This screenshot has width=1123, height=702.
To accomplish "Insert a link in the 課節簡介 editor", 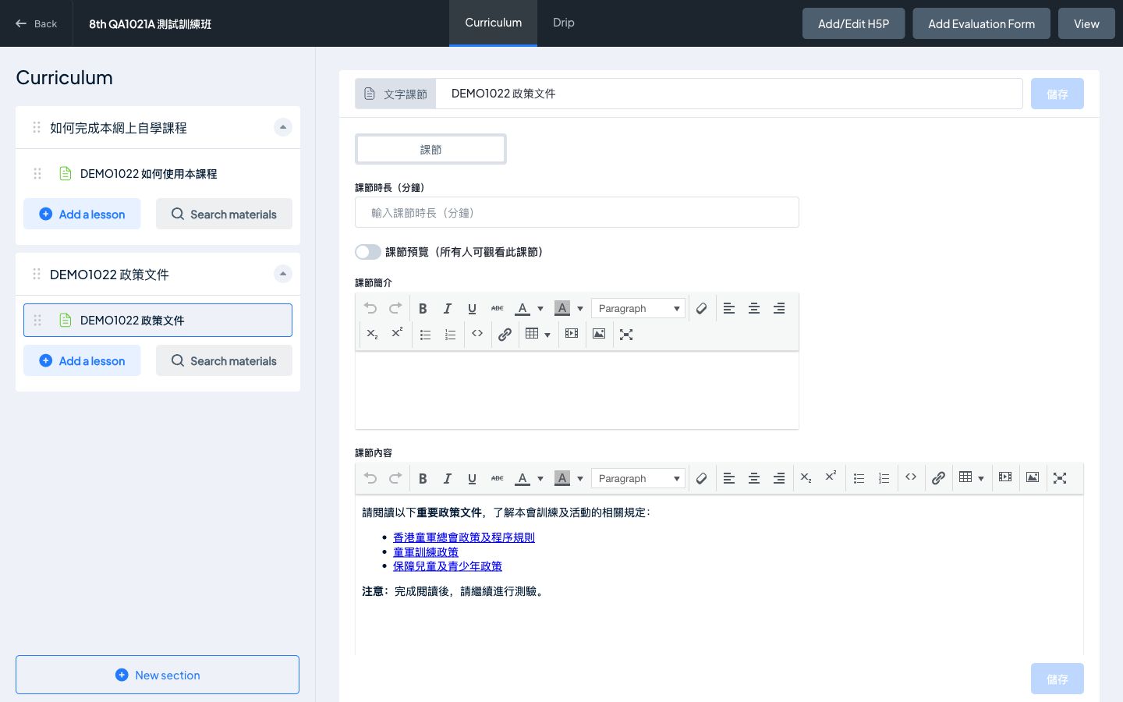I will pos(505,334).
